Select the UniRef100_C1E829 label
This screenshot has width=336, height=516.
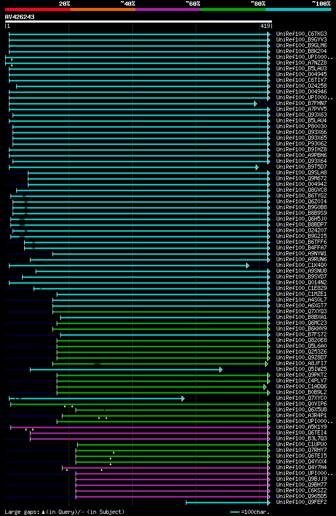(301, 288)
